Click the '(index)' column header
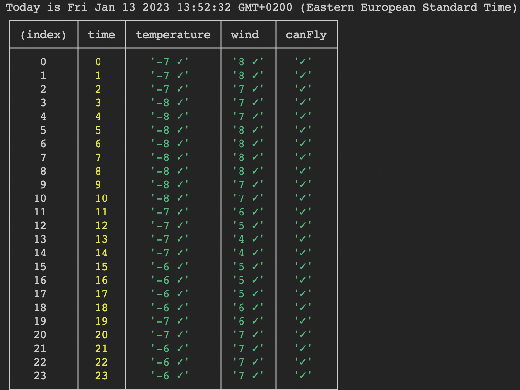The width and height of the screenshot is (520, 390). pos(43,35)
